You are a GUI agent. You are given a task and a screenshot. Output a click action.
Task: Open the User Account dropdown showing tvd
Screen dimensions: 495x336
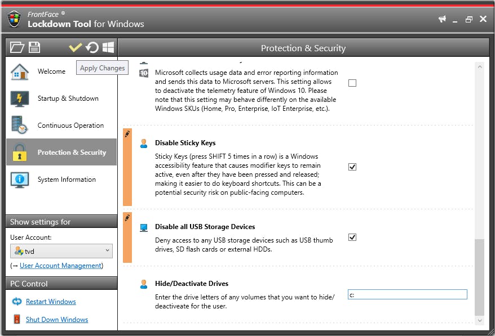(x=61, y=251)
